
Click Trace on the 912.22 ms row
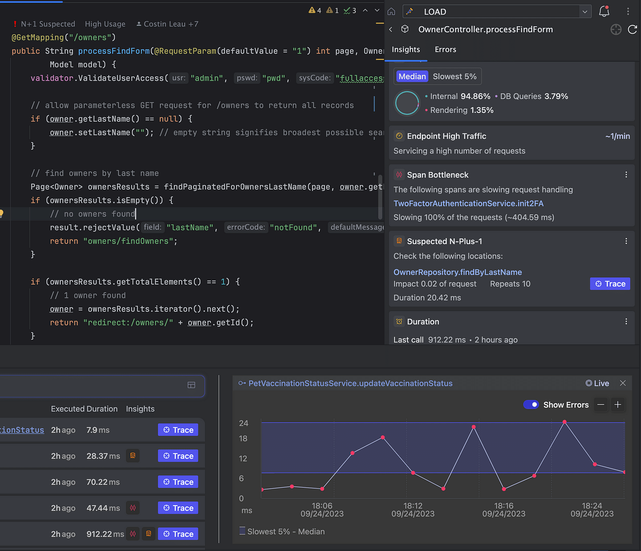pos(178,534)
